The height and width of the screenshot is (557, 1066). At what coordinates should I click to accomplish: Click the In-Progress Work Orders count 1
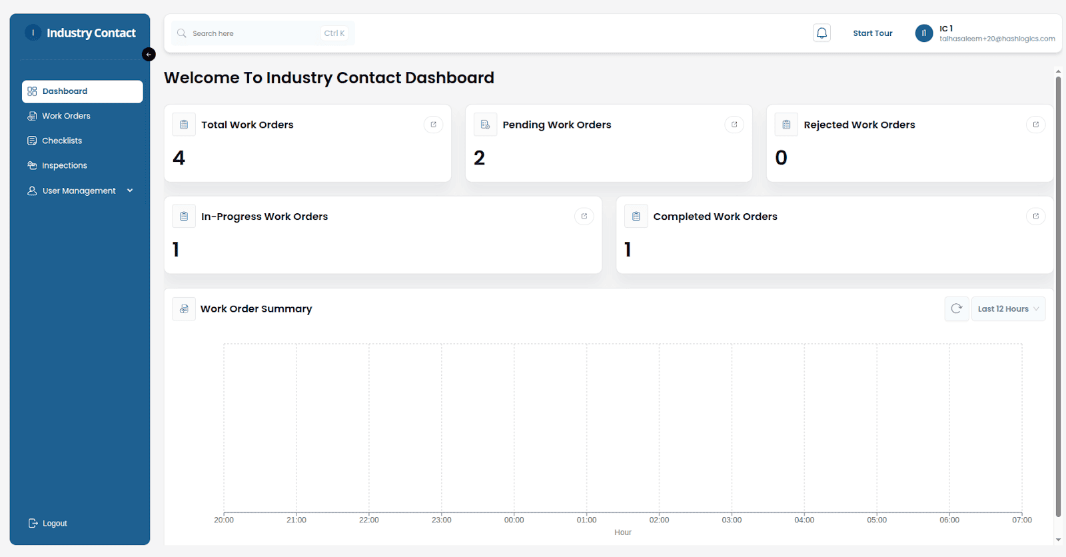click(176, 250)
